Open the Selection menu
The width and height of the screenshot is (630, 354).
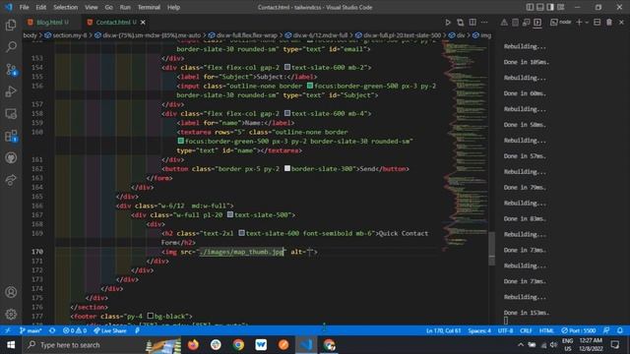(x=66, y=7)
